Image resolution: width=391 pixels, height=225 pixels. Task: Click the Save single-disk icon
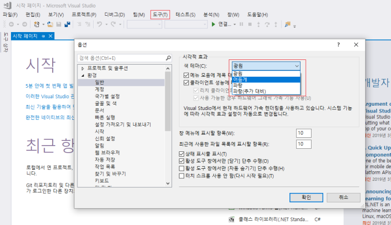[x=59, y=24]
